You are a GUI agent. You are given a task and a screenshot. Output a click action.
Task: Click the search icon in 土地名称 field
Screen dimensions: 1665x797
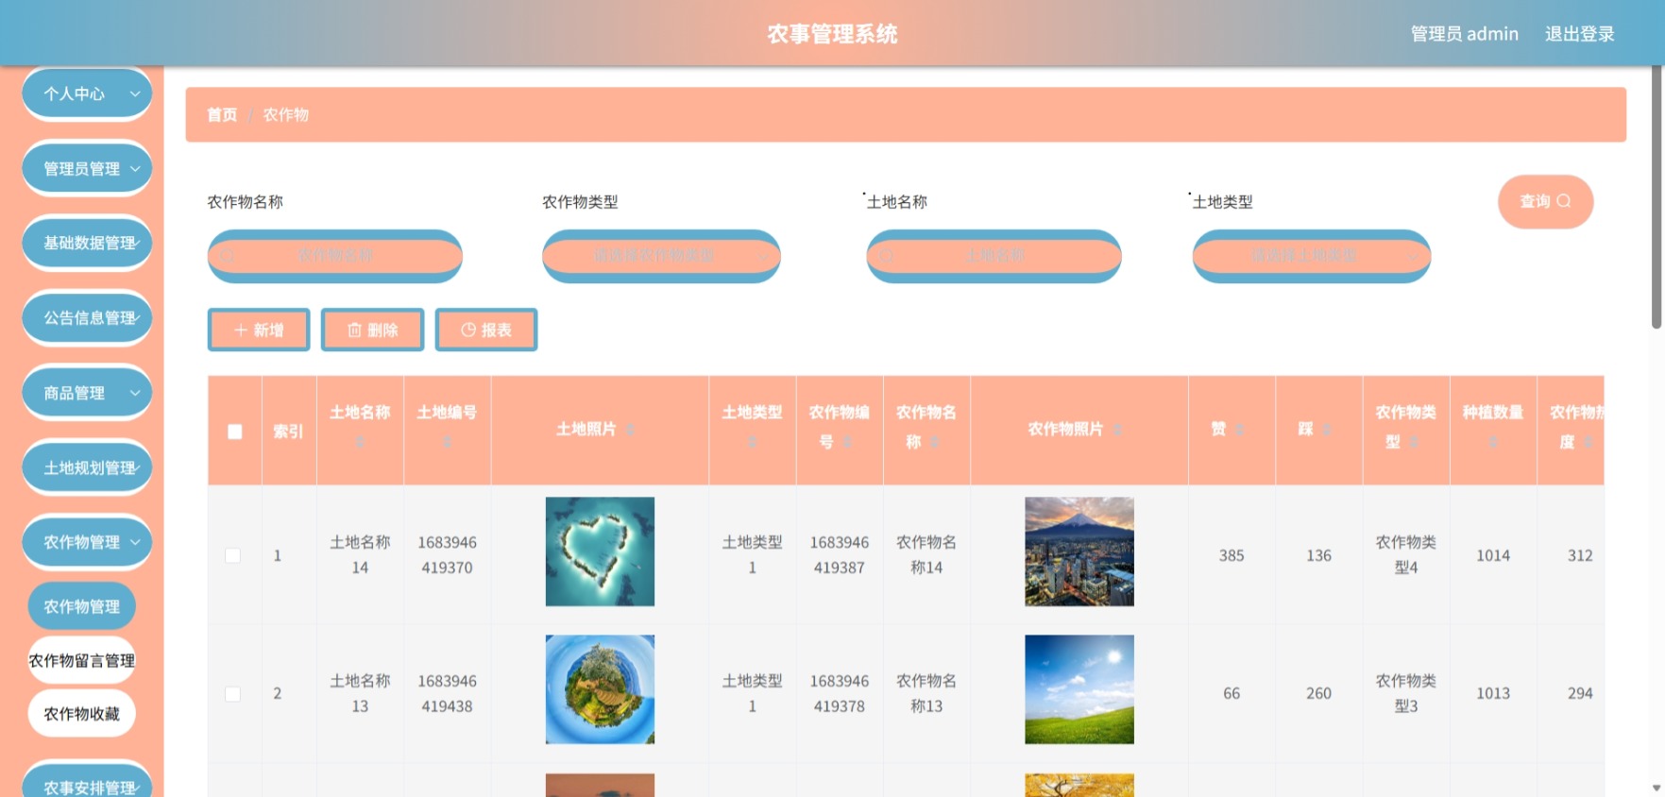tap(886, 256)
